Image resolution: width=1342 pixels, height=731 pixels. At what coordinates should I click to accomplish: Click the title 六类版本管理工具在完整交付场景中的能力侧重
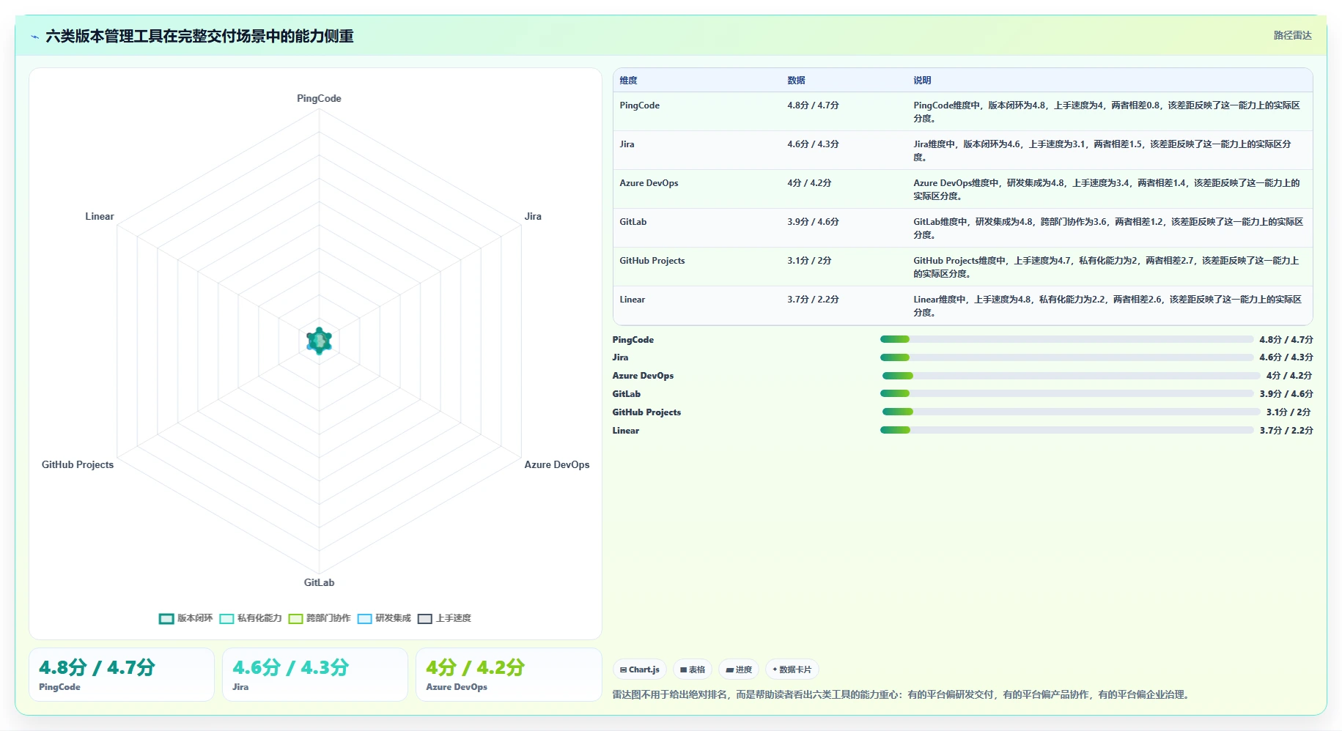[x=199, y=36]
